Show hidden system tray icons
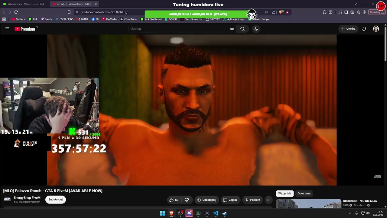Viewport: 387px width, 218px height. point(350,213)
